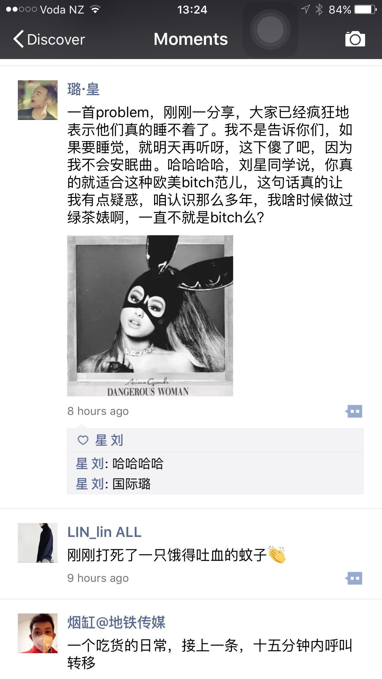Tap the Bluetooth icon in status bar
Image resolution: width=382 pixels, height=679 pixels.
tap(319, 10)
